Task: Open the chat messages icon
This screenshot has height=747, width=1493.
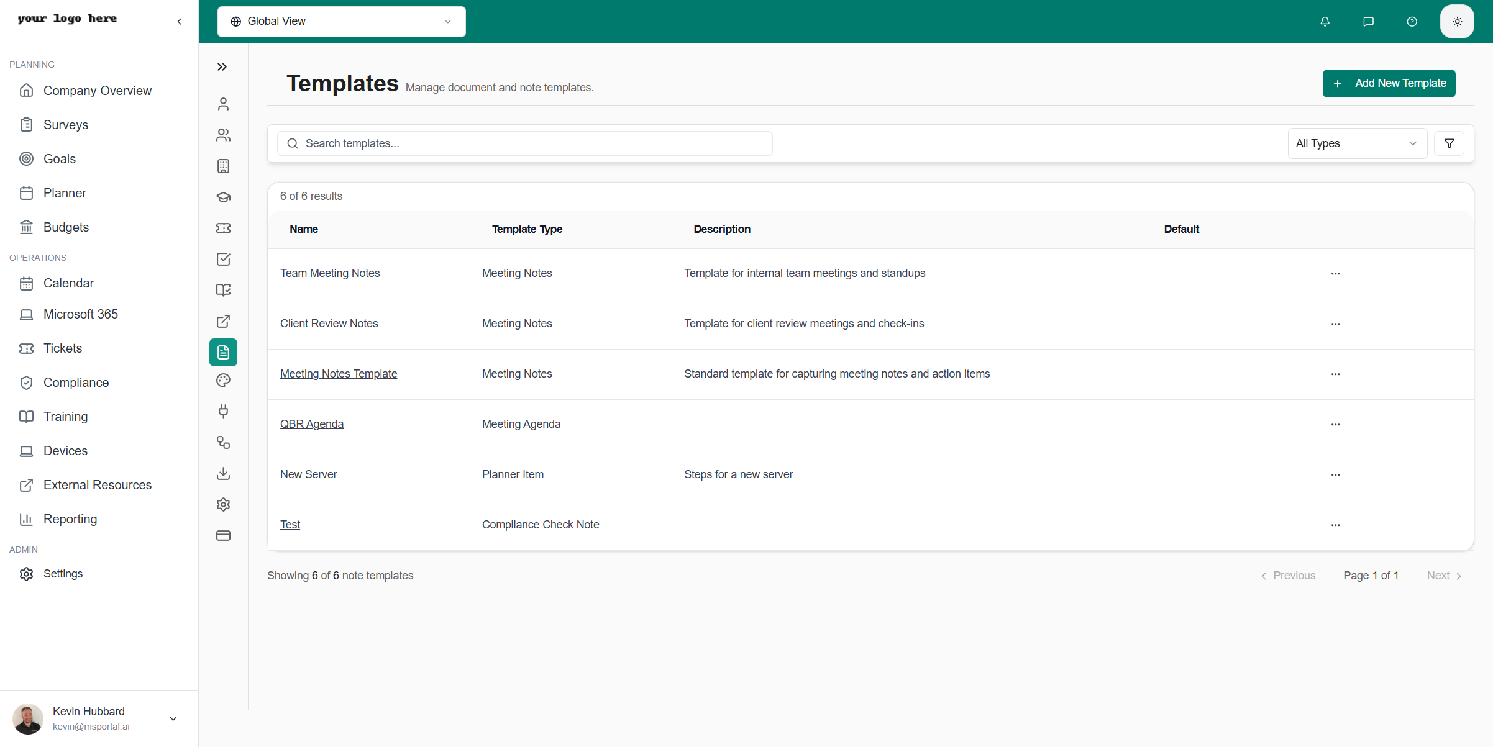Action: (x=1368, y=22)
